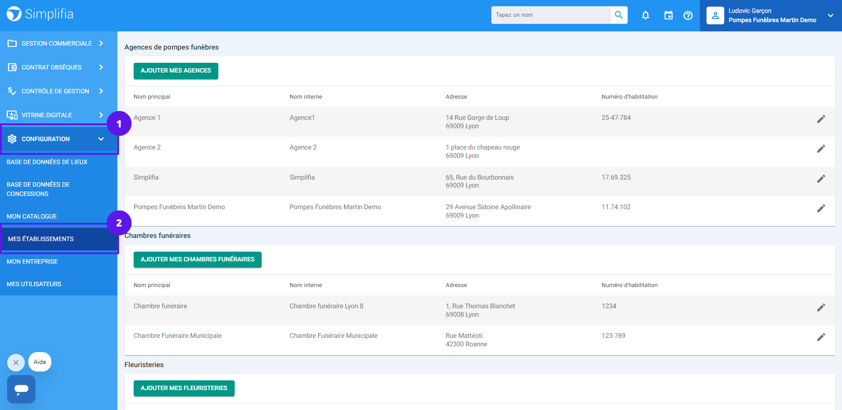Click the Tapez un nom search field
Screen dimensions: 842x410
(x=551, y=15)
